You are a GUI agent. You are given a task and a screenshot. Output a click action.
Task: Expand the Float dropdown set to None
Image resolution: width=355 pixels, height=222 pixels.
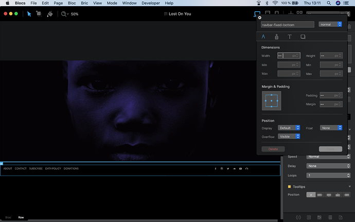(x=331, y=128)
